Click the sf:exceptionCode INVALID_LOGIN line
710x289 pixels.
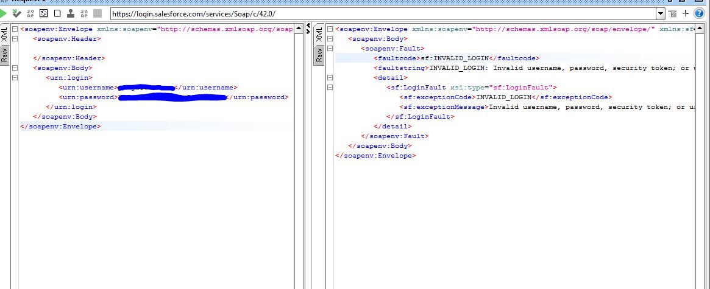[x=506, y=97]
